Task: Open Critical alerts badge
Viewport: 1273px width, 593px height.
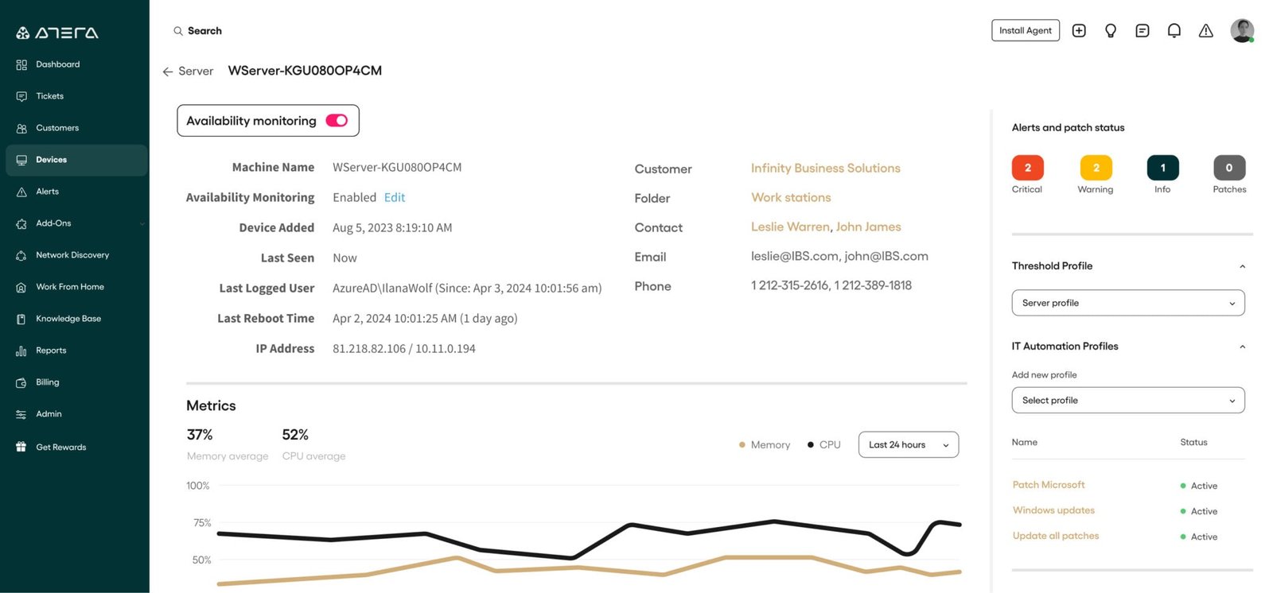Action: [x=1028, y=168]
